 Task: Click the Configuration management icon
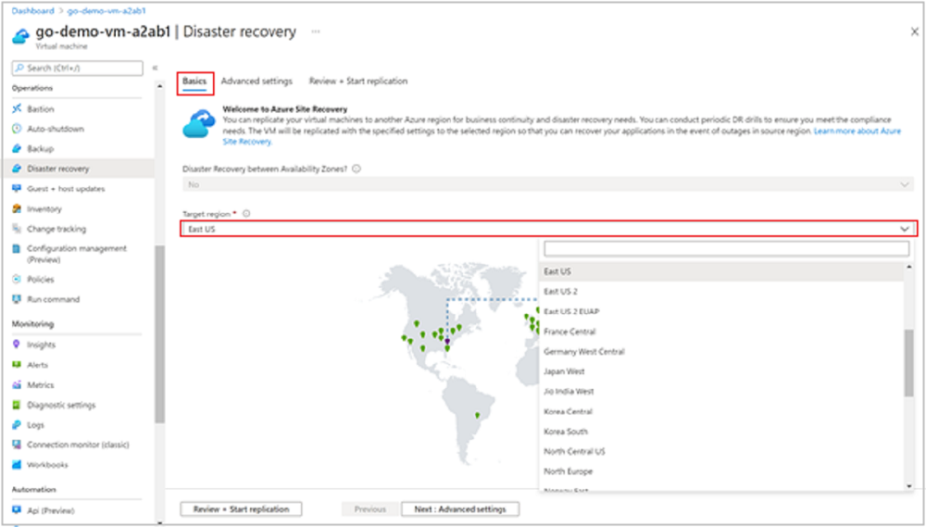[17, 249]
